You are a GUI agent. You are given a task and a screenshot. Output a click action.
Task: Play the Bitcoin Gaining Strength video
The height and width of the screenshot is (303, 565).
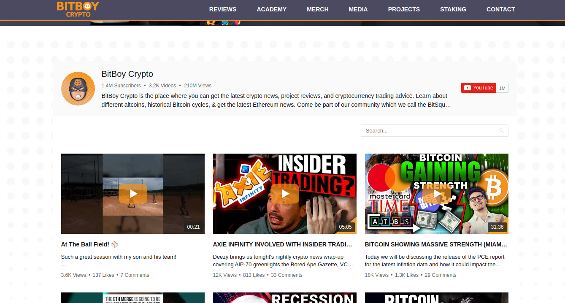[437, 194]
